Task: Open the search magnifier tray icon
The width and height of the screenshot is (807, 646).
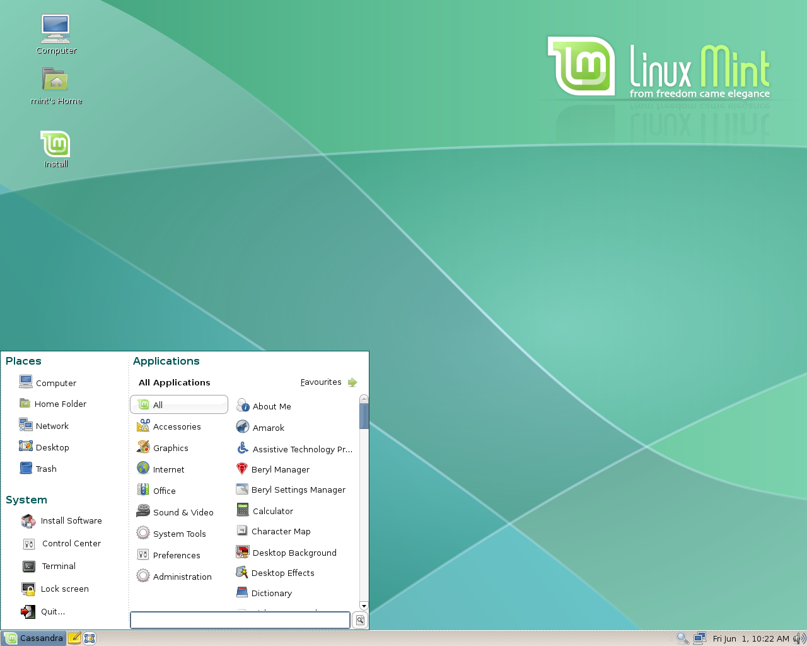Action: point(682,638)
